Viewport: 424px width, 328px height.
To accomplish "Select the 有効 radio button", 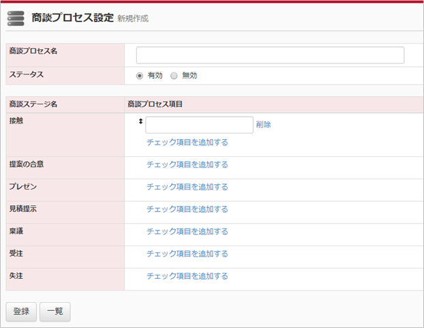I will [x=140, y=76].
